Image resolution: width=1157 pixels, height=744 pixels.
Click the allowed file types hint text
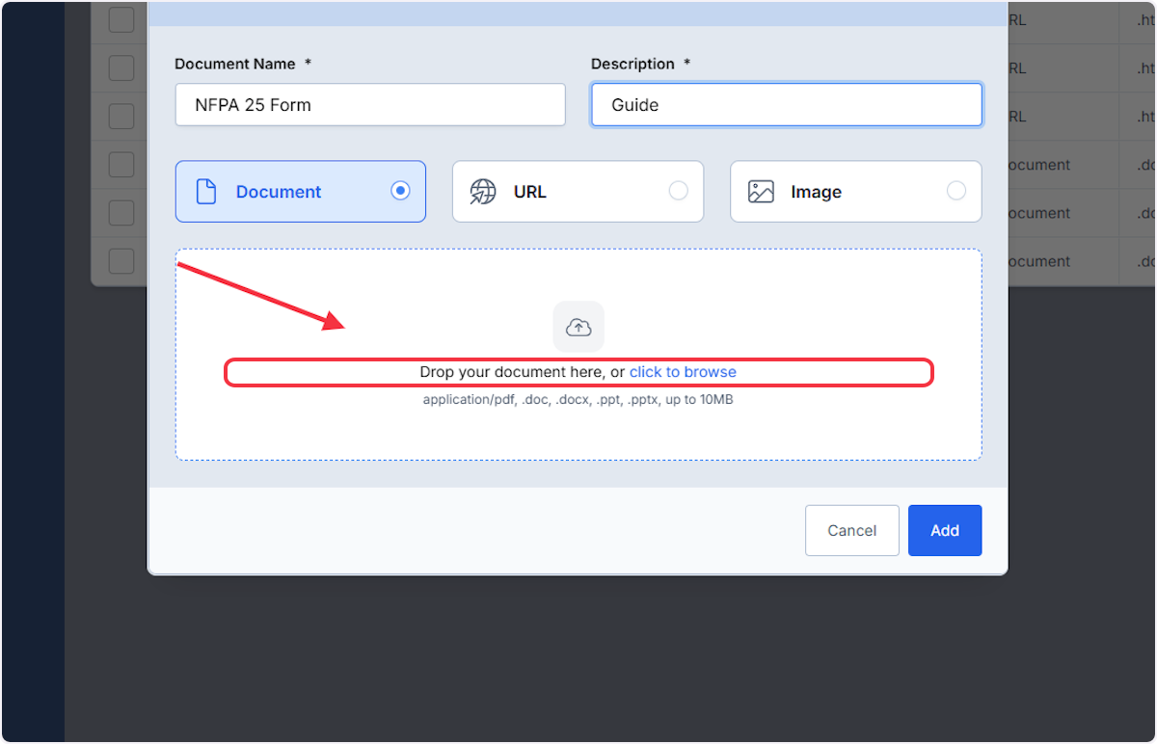point(578,399)
